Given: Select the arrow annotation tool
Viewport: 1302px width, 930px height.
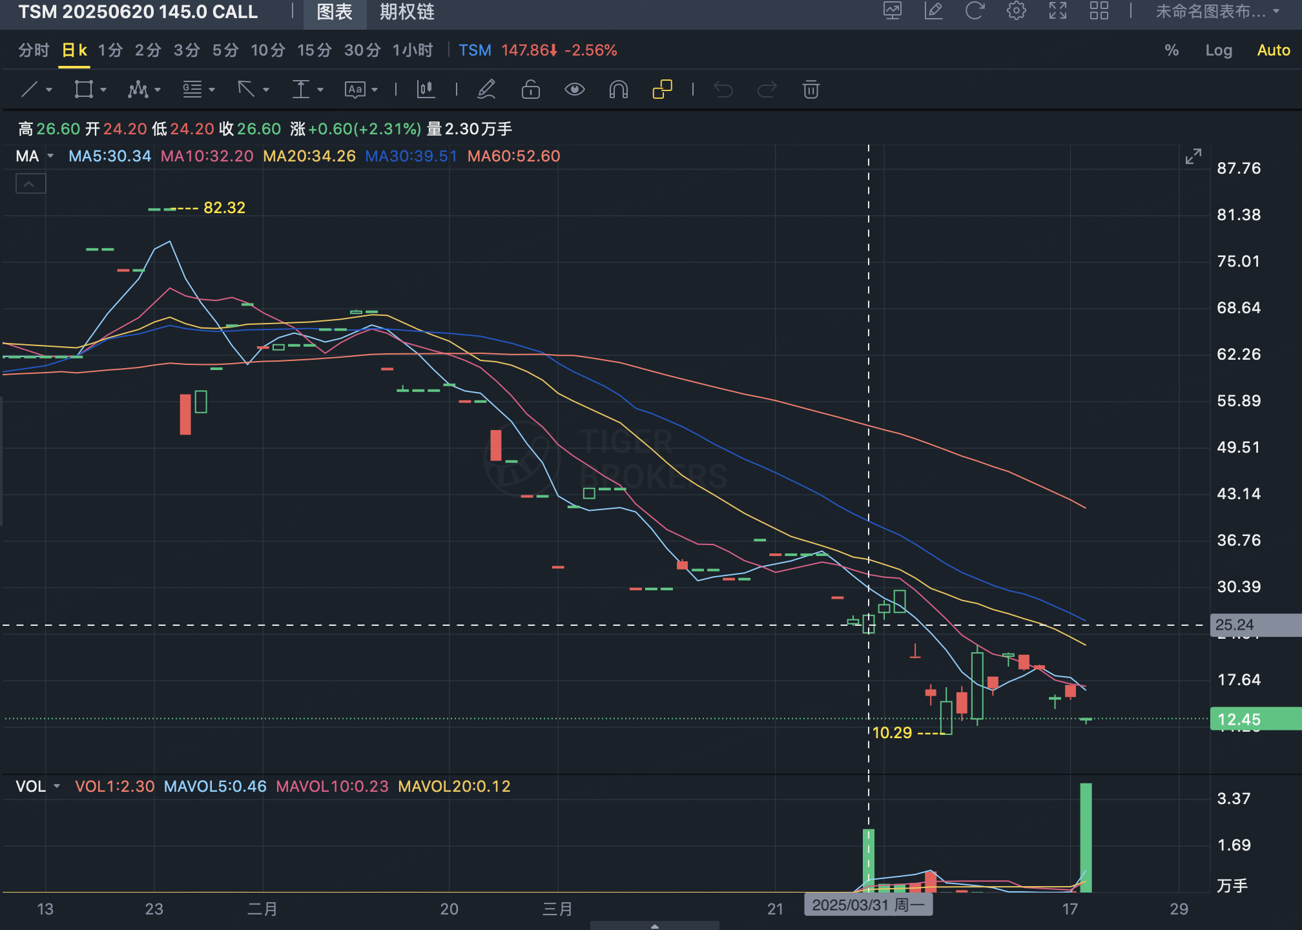Looking at the screenshot, I should click(246, 89).
